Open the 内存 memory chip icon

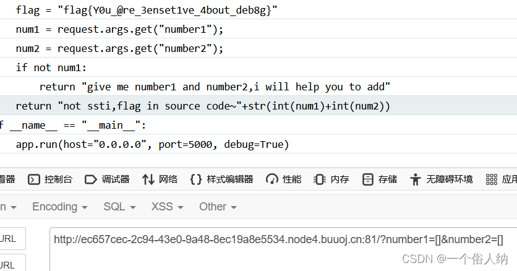tap(320, 179)
